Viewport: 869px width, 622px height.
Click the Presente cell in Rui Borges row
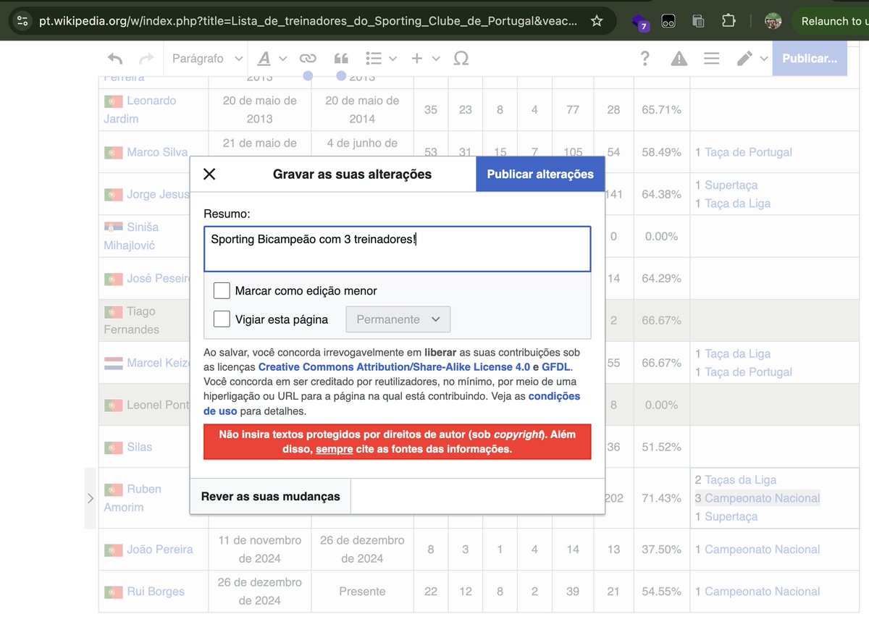[362, 592]
